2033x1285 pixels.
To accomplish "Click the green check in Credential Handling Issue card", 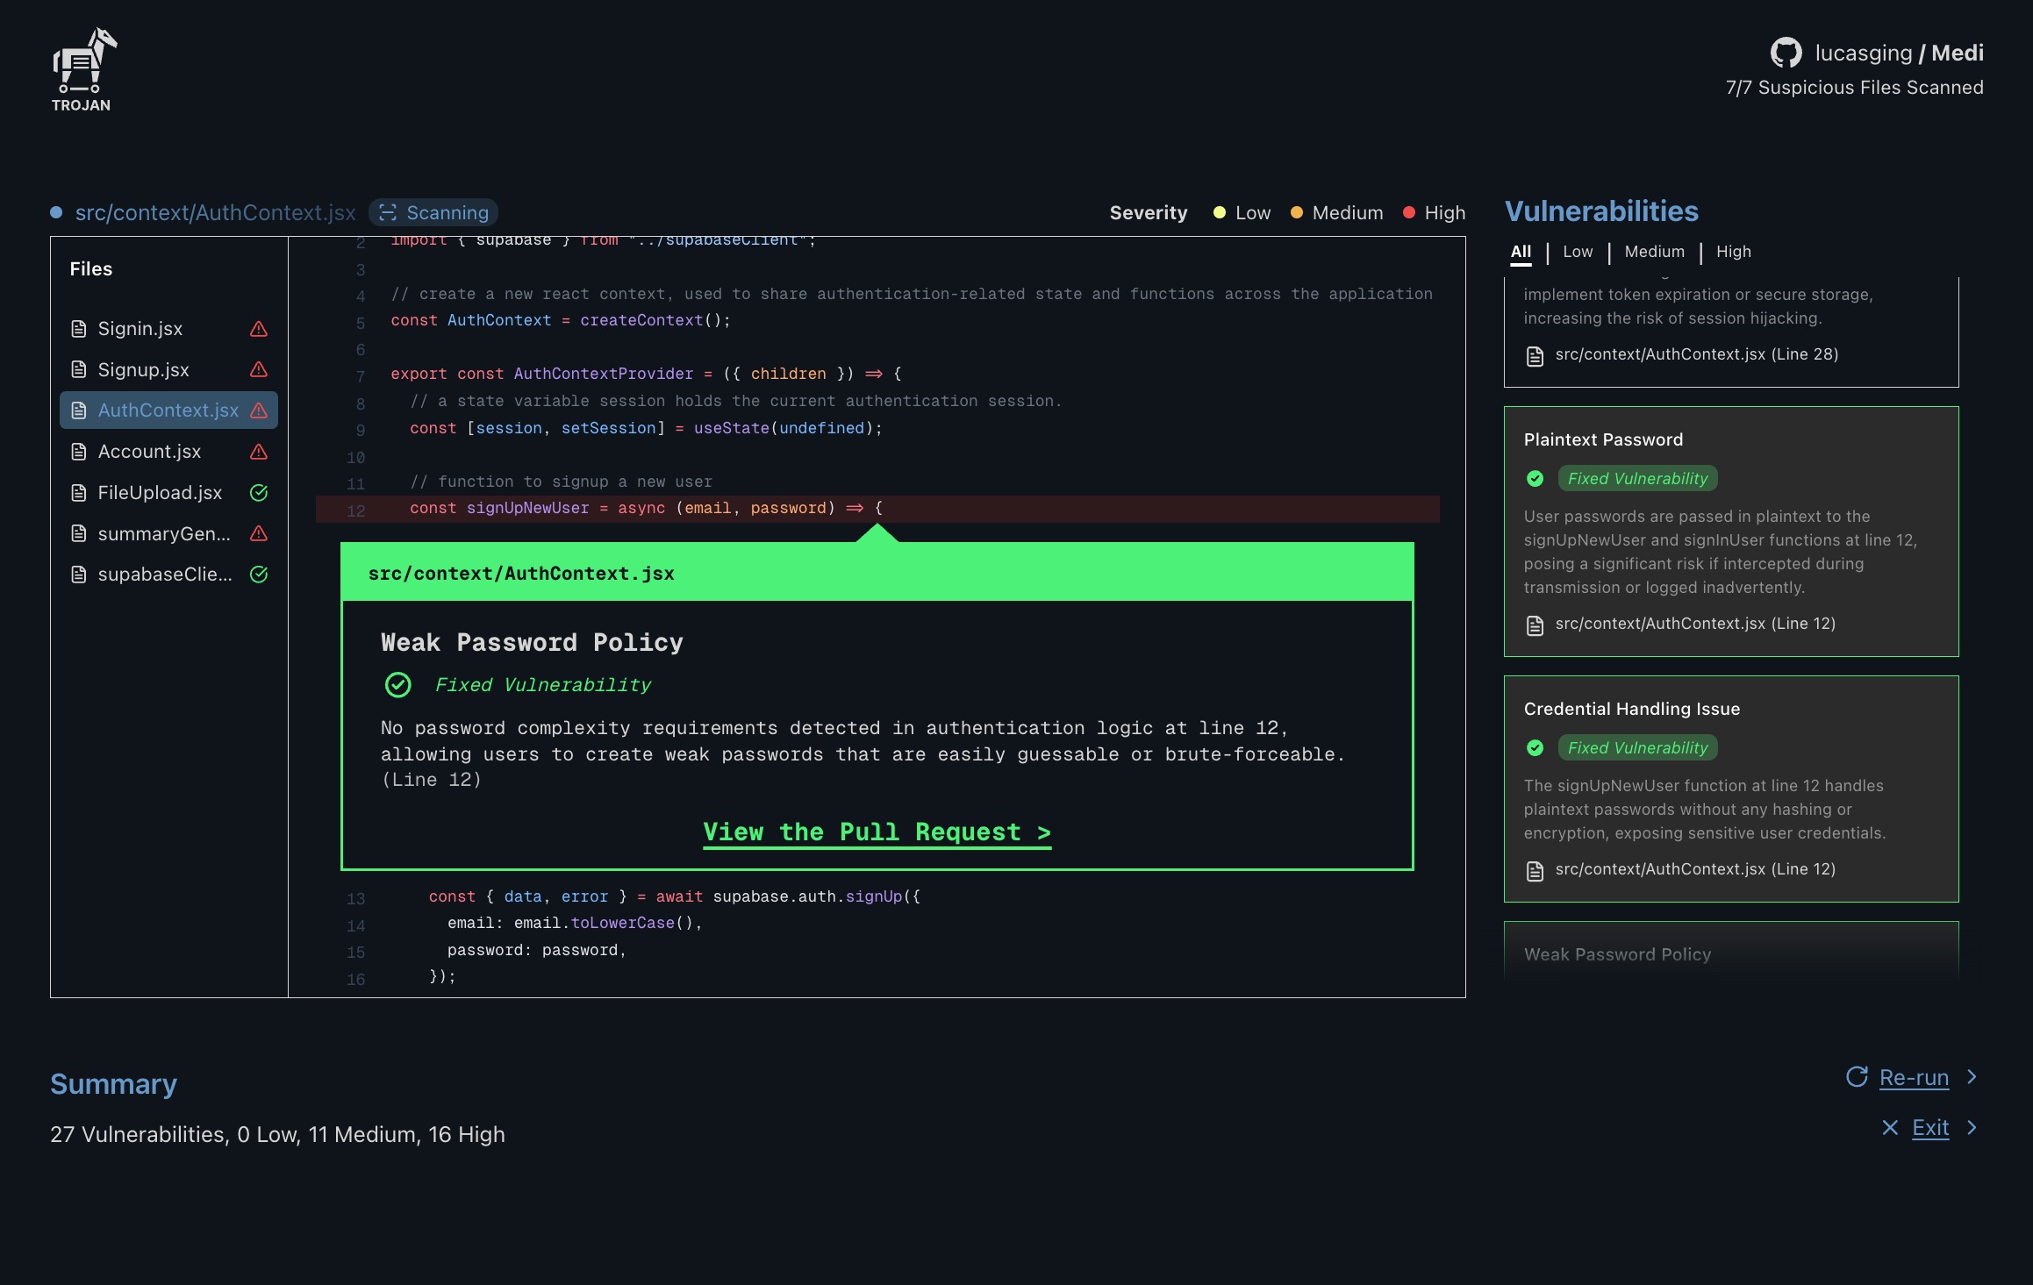I will click(1535, 748).
